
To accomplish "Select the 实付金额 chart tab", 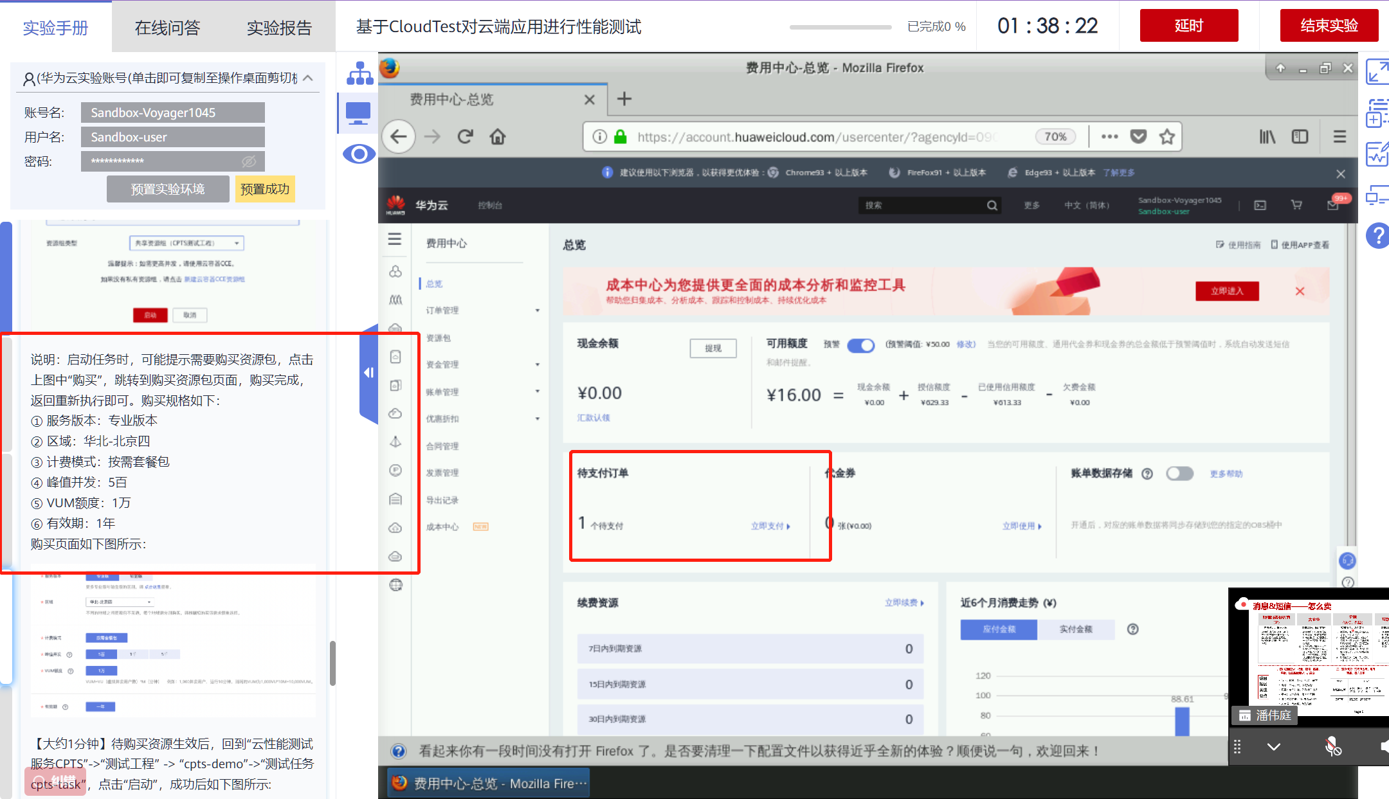I will [1075, 629].
